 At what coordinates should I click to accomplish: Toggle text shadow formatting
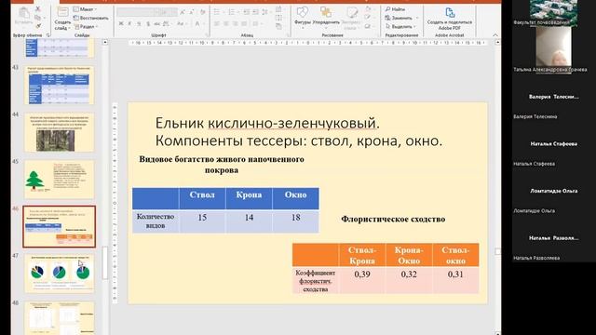pos(148,24)
